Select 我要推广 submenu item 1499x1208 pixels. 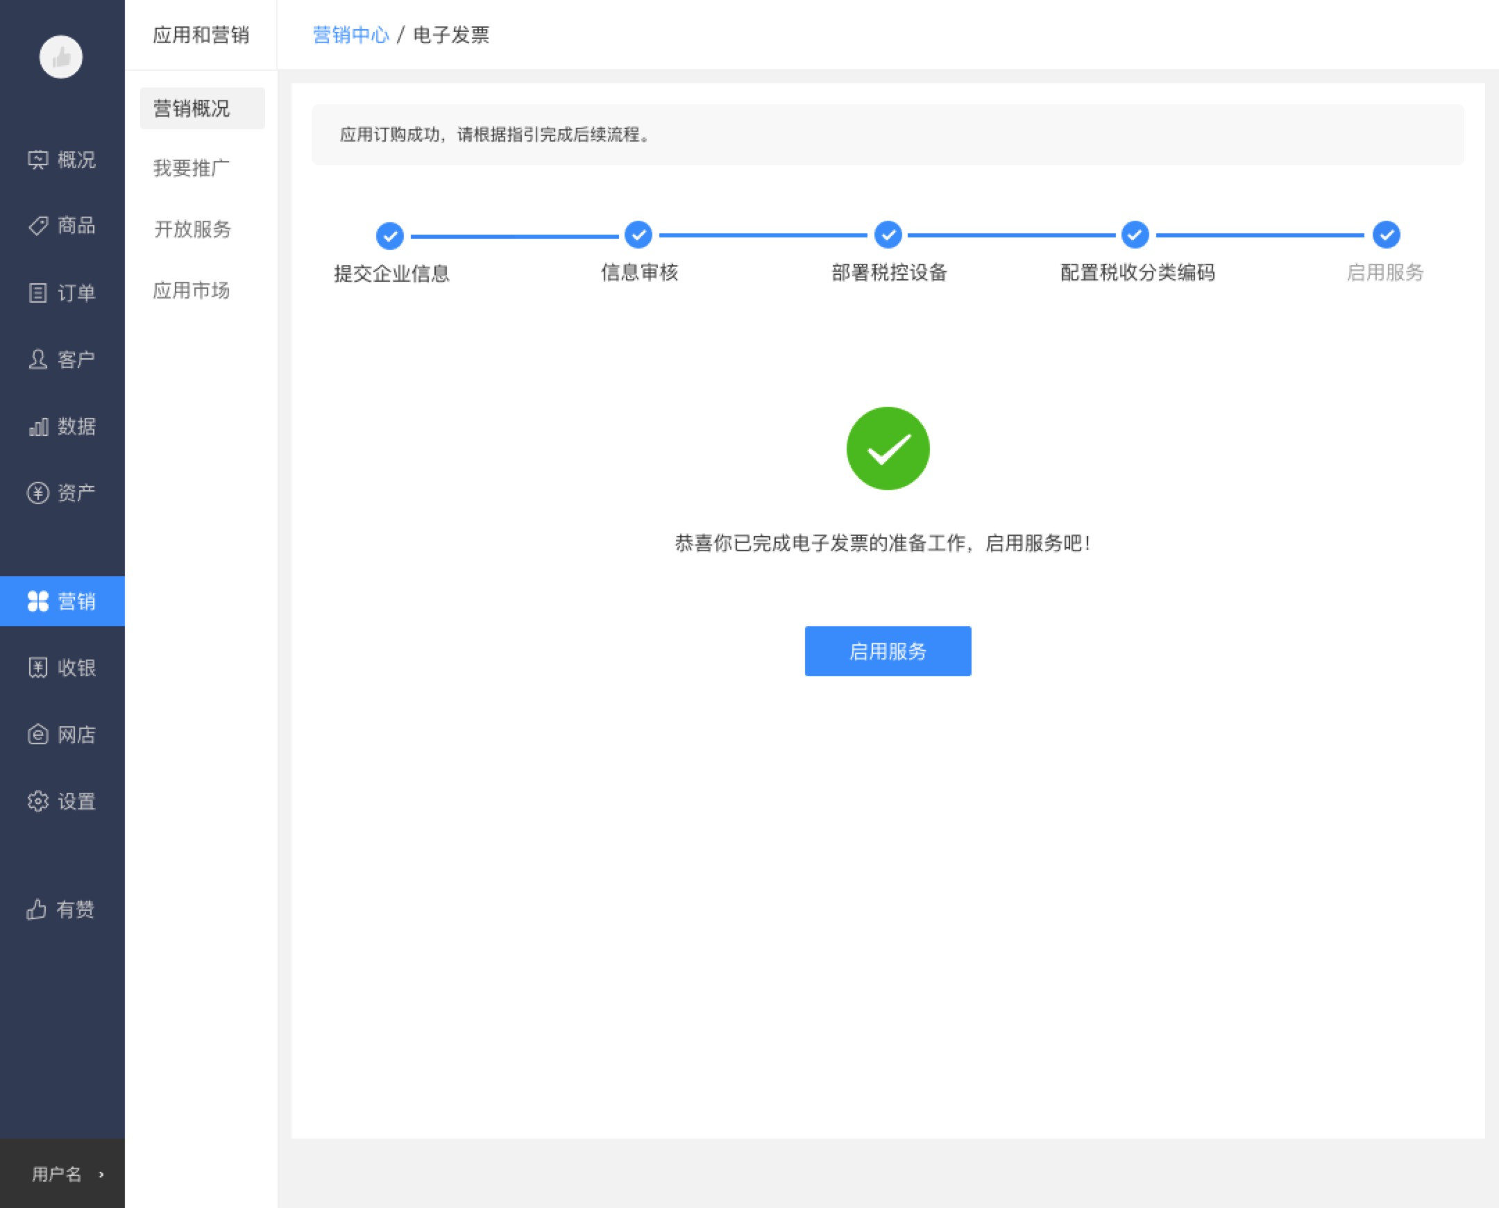192,169
